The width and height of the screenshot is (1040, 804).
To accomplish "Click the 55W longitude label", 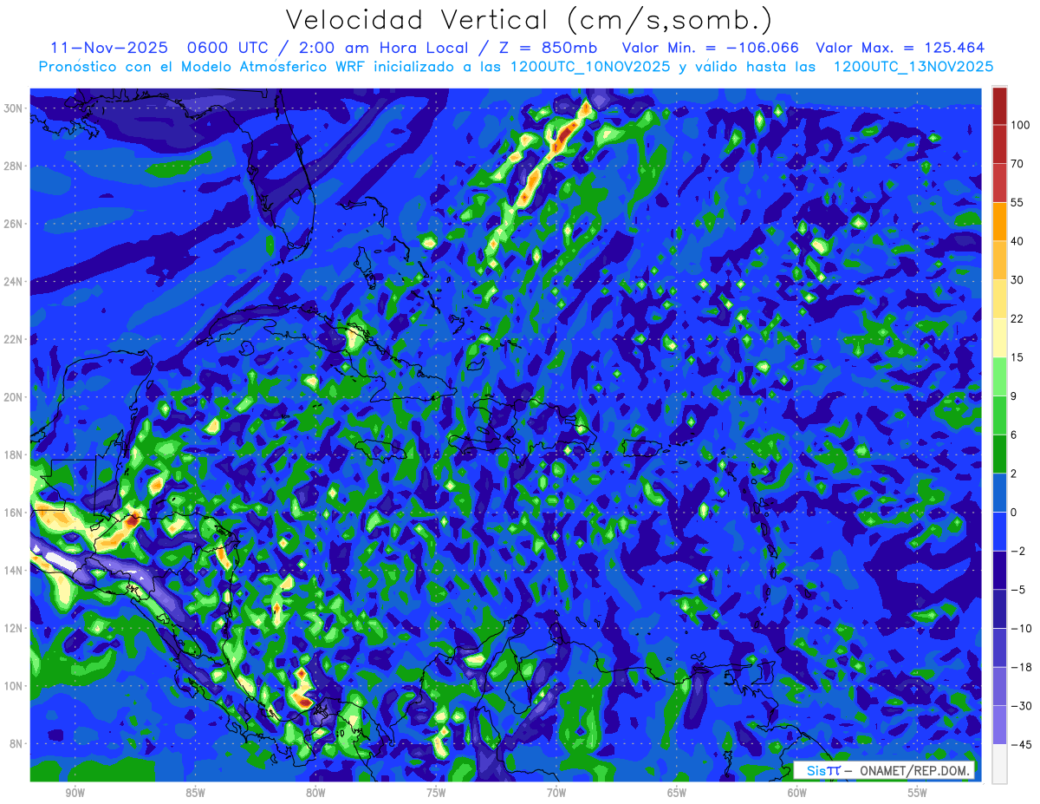I will (x=918, y=793).
